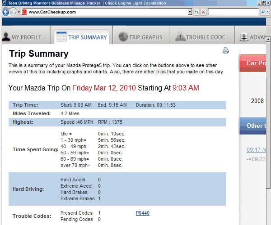The width and height of the screenshot is (271, 225).
Task: Click the red Car Profile panel header
Action: click(x=252, y=63)
